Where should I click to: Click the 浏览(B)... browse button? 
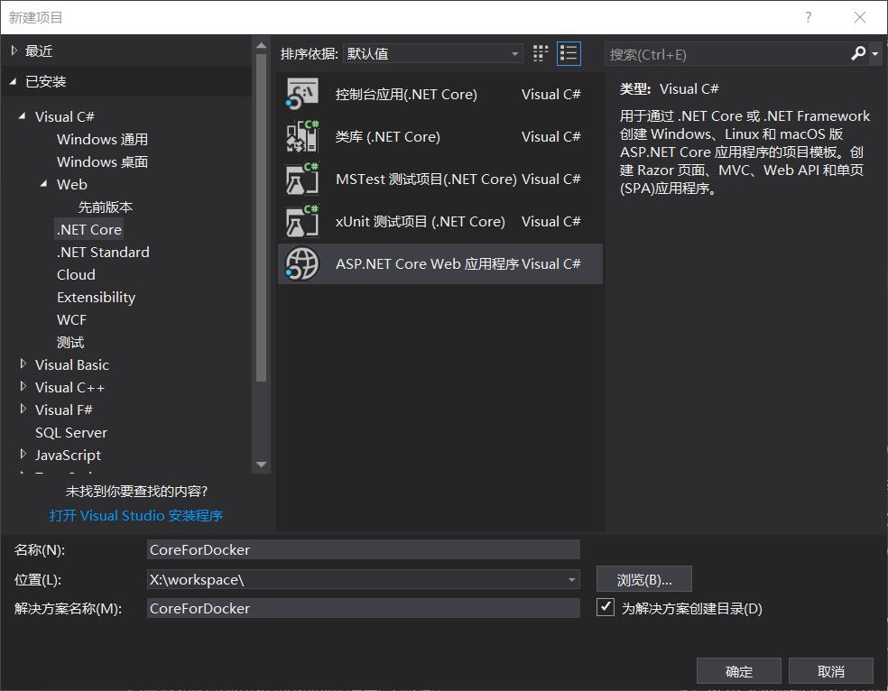click(x=643, y=579)
